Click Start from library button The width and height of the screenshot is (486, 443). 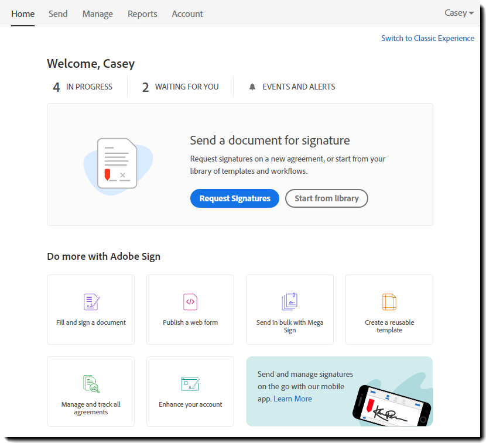pyautogui.click(x=327, y=198)
